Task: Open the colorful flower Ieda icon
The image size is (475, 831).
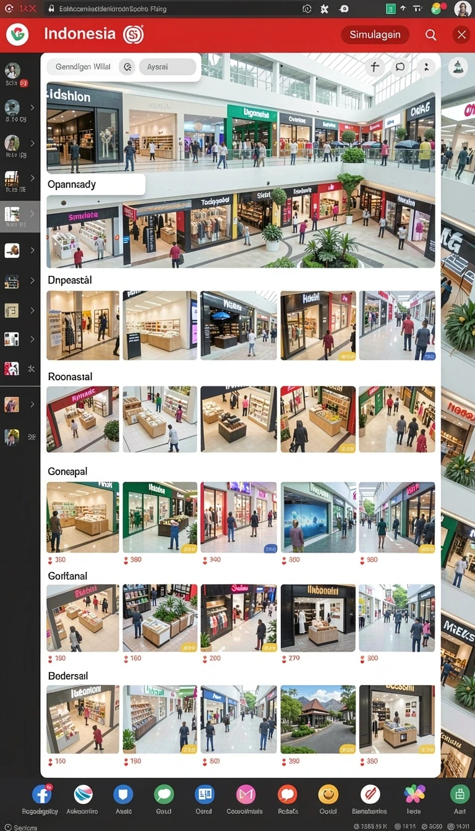Action: pyautogui.click(x=414, y=794)
